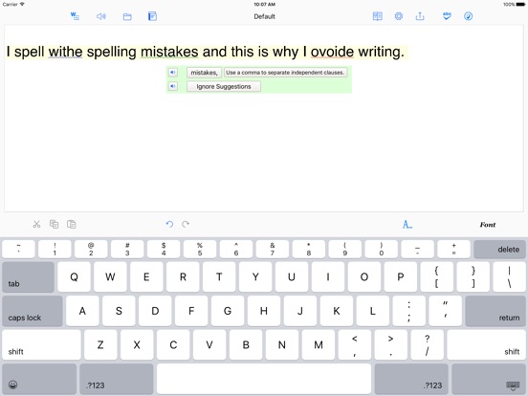Tap the cut scissors icon
The width and height of the screenshot is (528, 396).
pyautogui.click(x=36, y=224)
